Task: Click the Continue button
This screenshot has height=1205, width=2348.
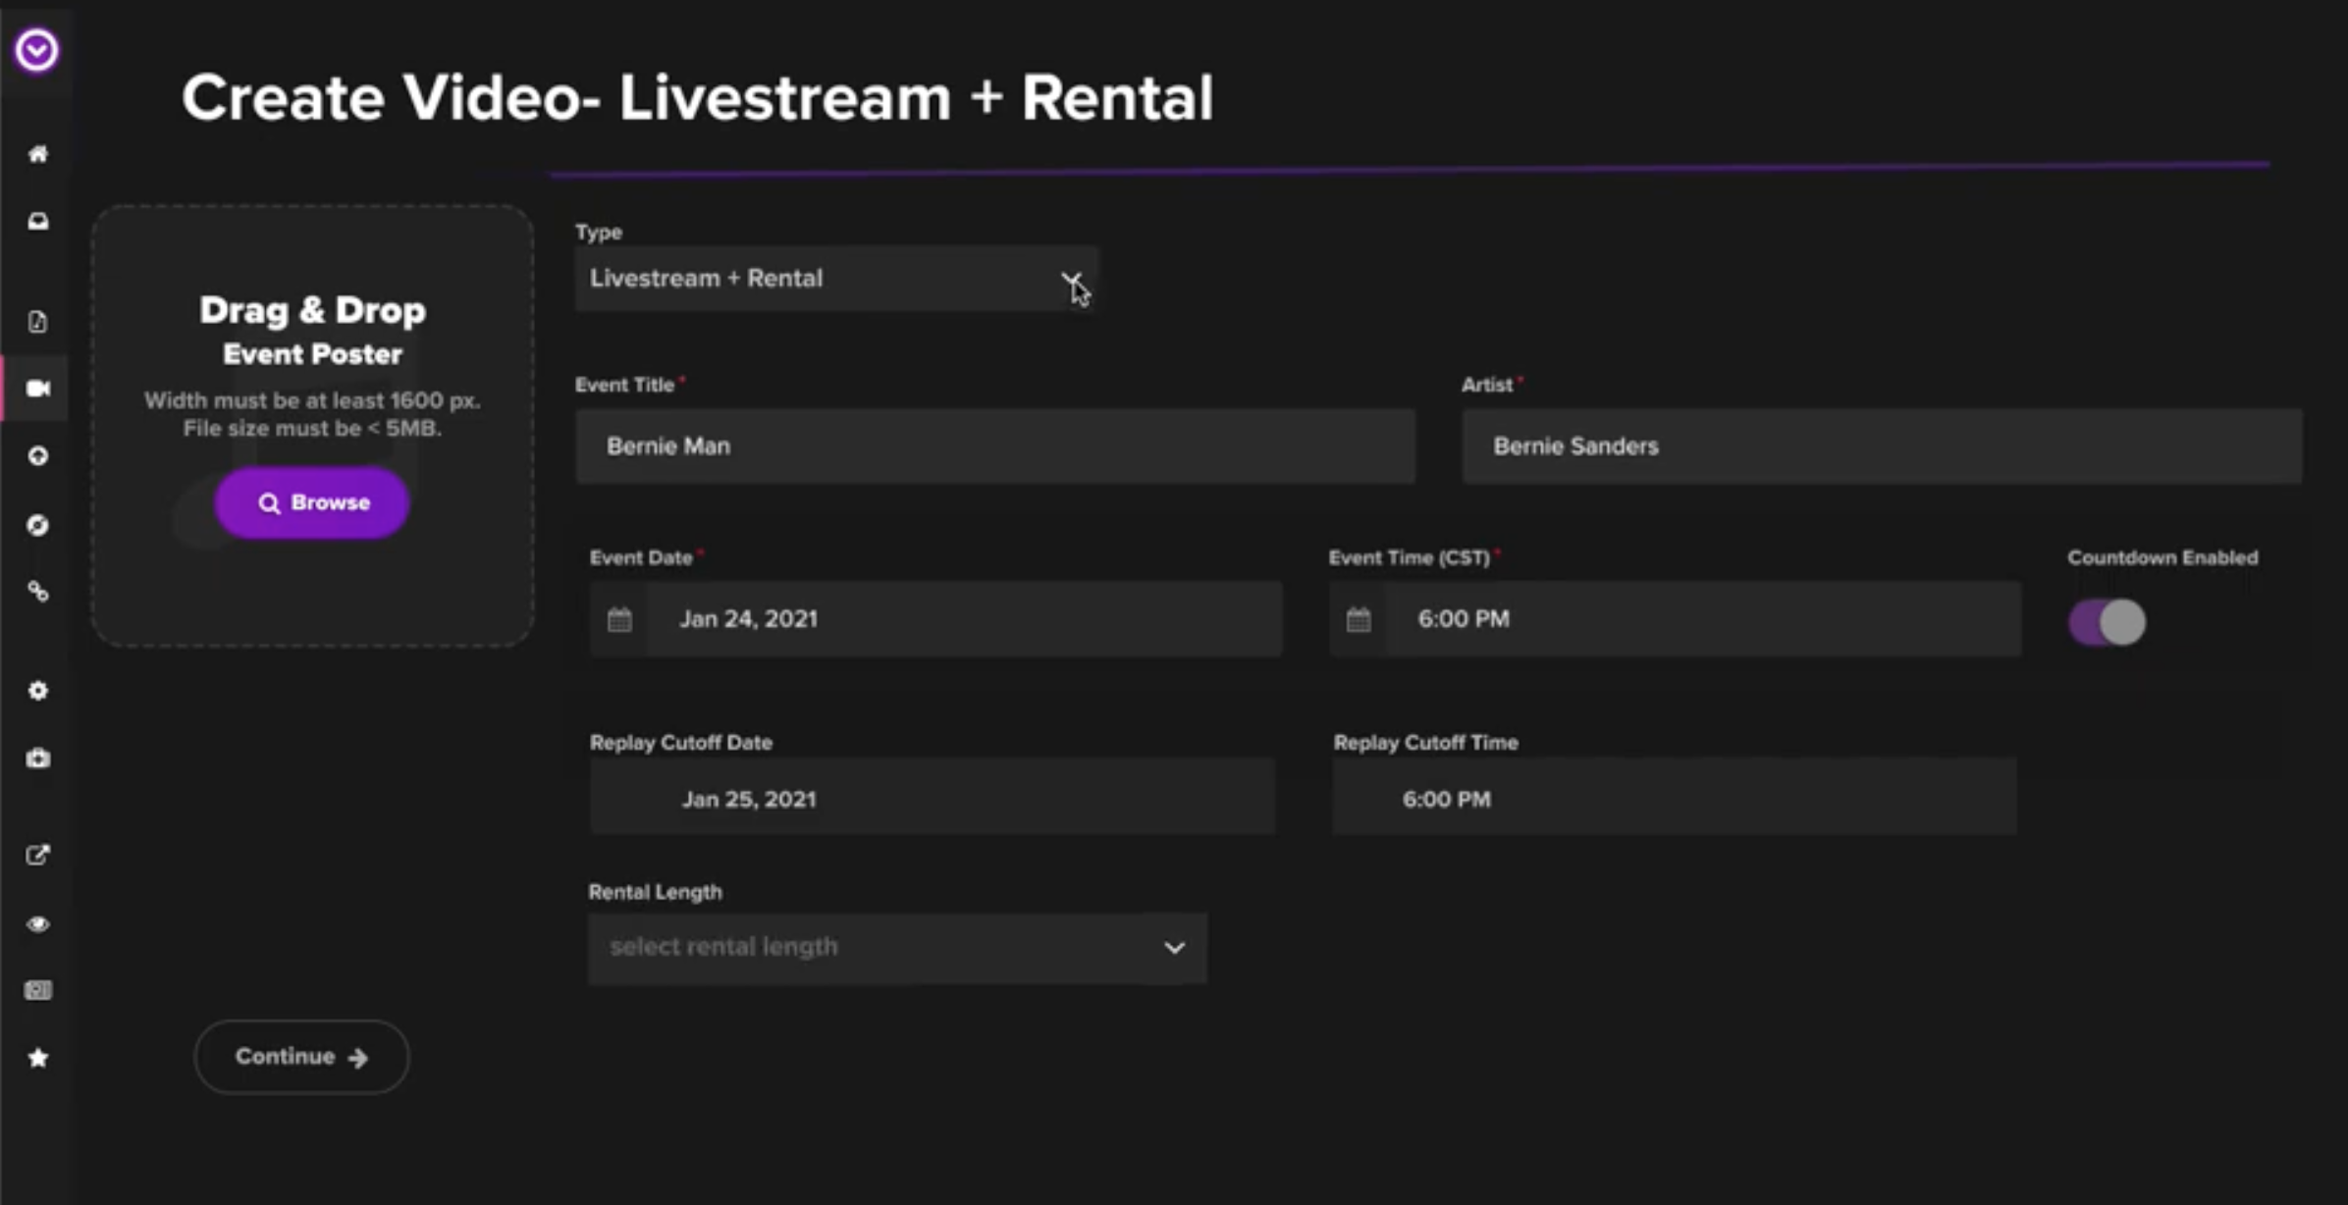Action: (x=301, y=1057)
